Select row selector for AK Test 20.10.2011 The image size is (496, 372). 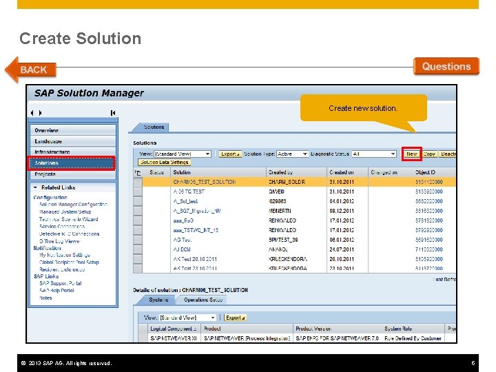pos(138,259)
